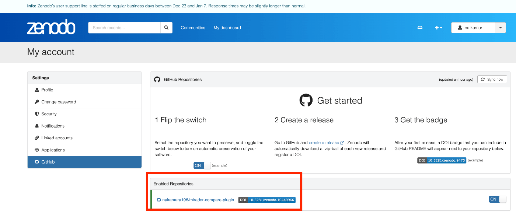Click the bell icon beside Notifications

click(x=37, y=126)
